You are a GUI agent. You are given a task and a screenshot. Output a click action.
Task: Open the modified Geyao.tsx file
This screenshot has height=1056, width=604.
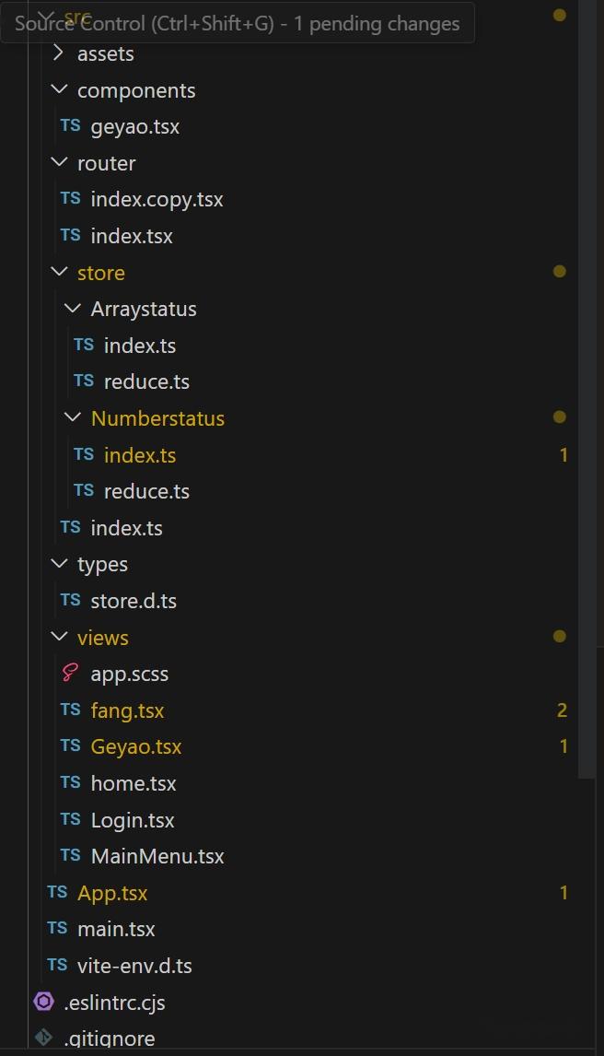tap(135, 746)
